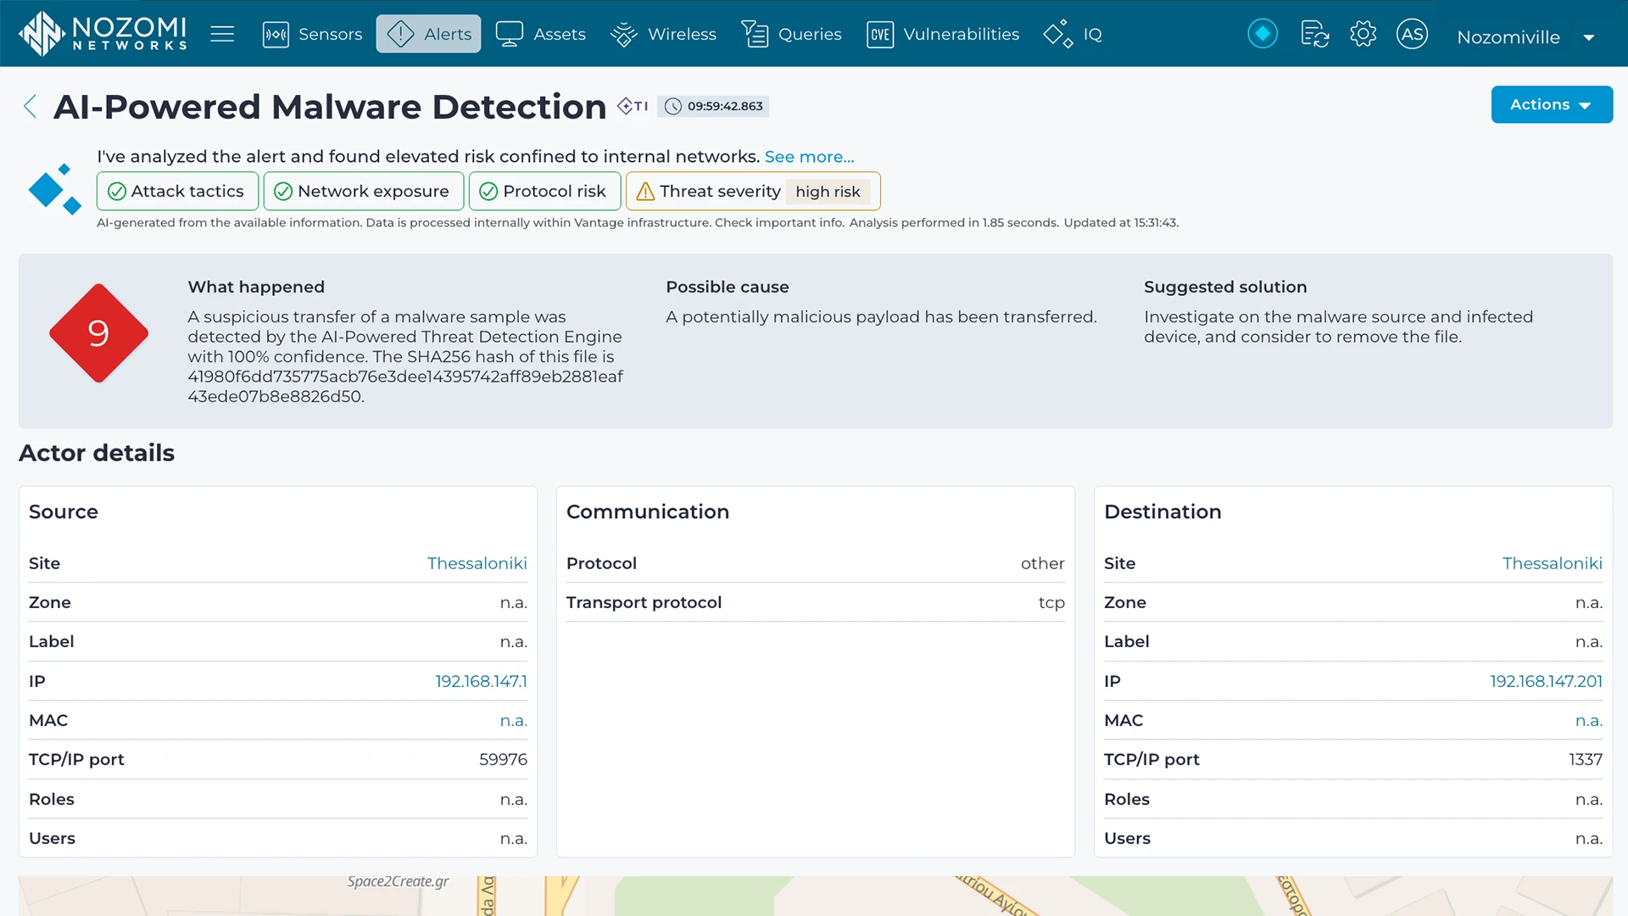The height and width of the screenshot is (916, 1628).
Task: Click the Nozomi Networks logo
Action: click(x=103, y=34)
